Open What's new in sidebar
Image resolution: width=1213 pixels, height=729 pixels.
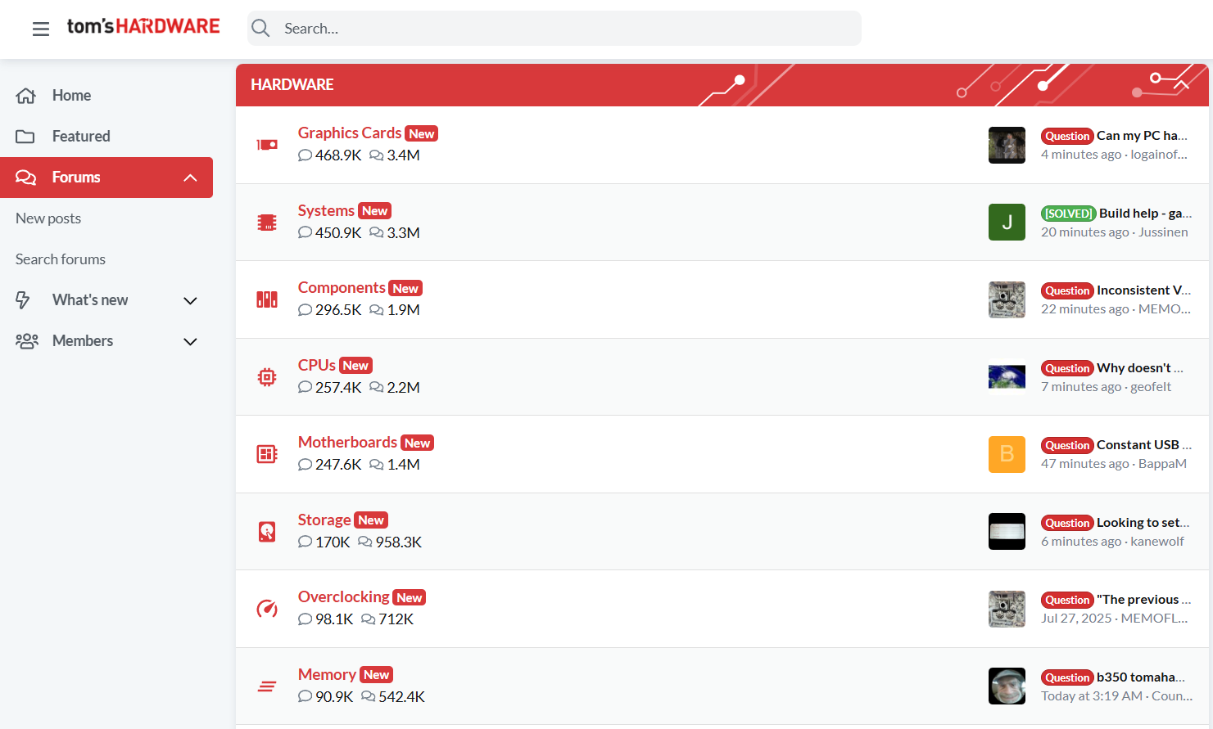pos(90,300)
